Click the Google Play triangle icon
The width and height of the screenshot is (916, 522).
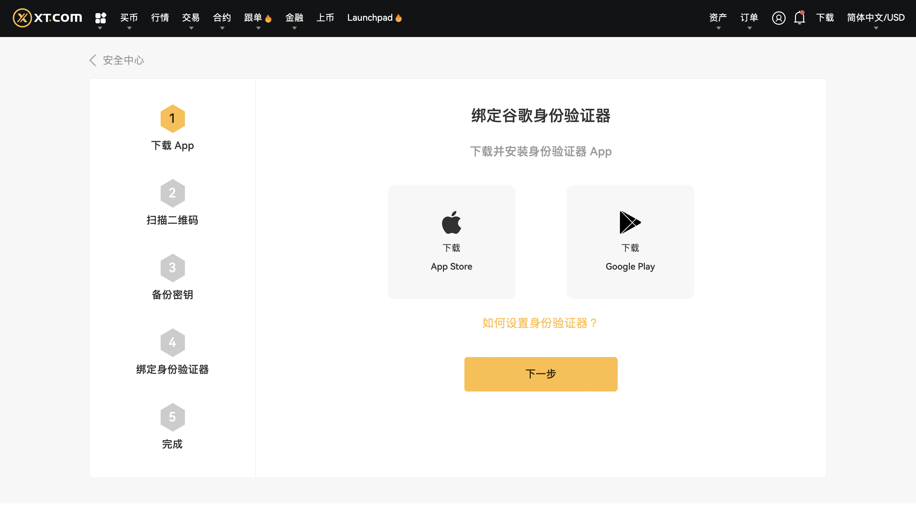pyautogui.click(x=630, y=222)
